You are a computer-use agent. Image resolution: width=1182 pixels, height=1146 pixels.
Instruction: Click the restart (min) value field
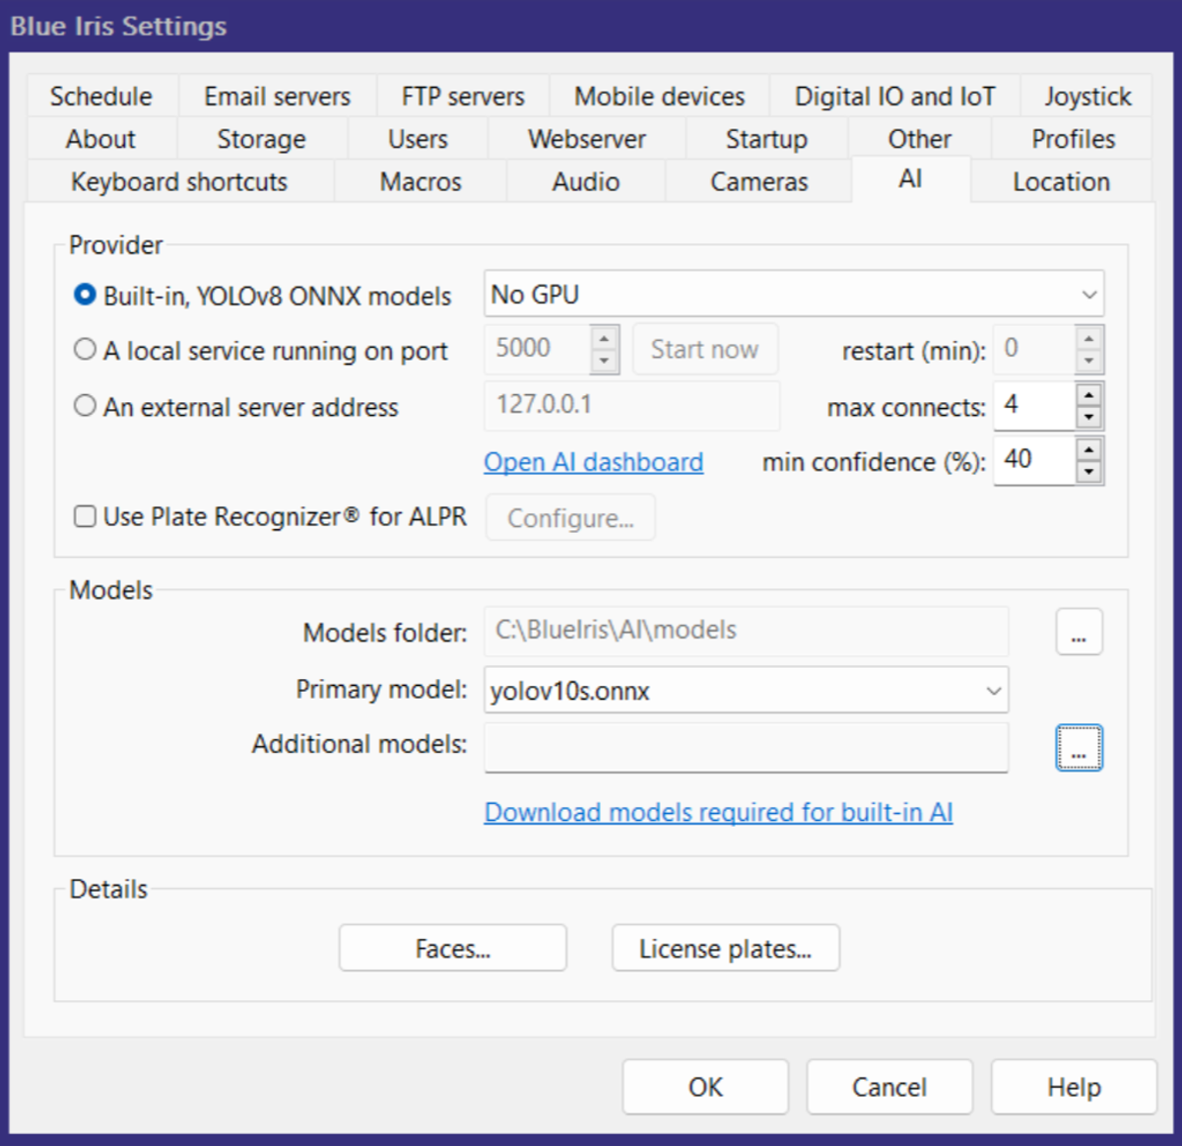tap(1033, 349)
